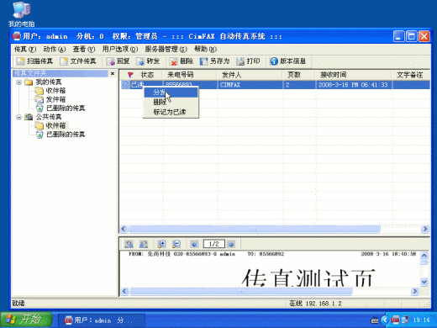Go to next fax preview page

pos(231,244)
